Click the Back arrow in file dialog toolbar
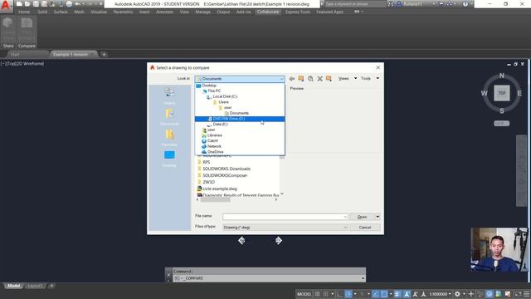This screenshot has height=299, width=531. click(x=291, y=79)
